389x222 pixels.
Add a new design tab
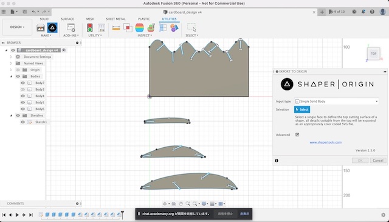click(x=322, y=12)
